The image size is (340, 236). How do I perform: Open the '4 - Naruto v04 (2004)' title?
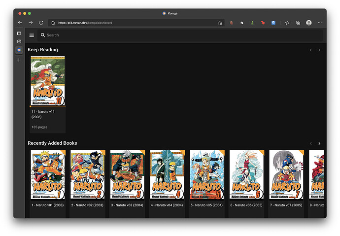pyautogui.click(x=167, y=205)
